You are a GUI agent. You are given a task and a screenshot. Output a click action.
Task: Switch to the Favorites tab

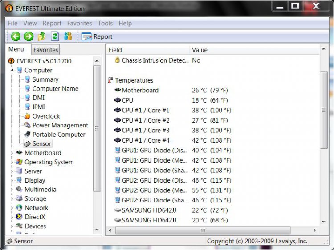45,50
